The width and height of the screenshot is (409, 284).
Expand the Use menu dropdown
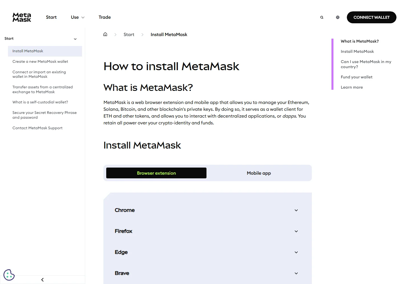click(x=78, y=17)
